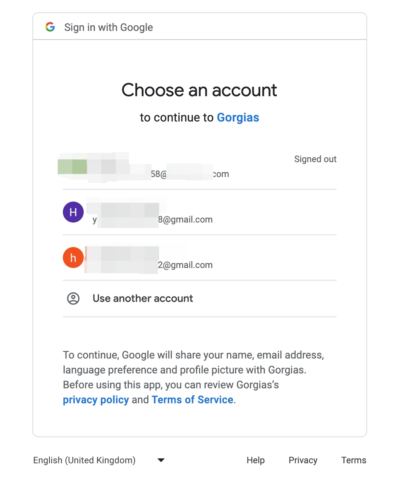Open the Help footer link
The height and width of the screenshot is (483, 398).
256,460
